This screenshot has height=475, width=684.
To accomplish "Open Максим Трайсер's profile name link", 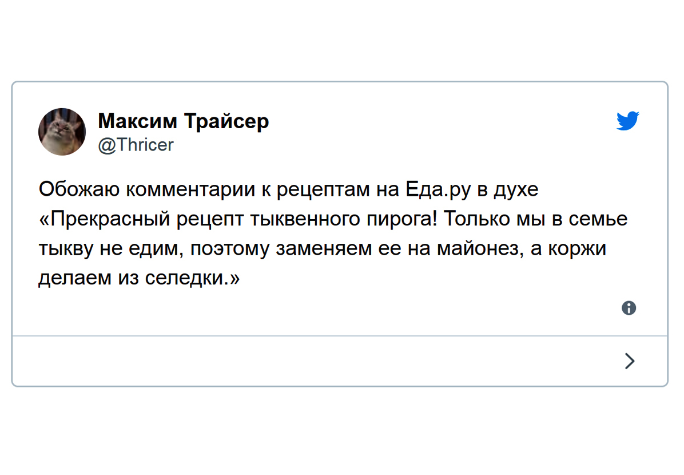I will coord(183,121).
